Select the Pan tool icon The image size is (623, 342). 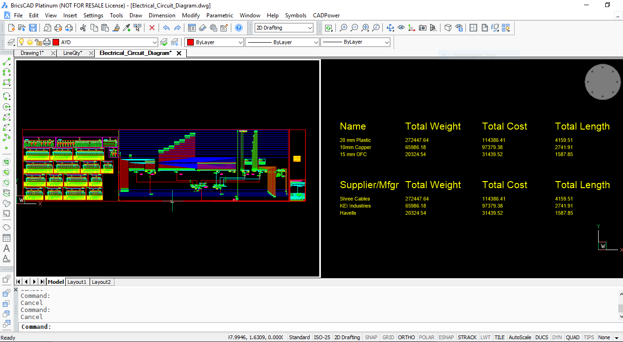pyautogui.click(x=390, y=28)
